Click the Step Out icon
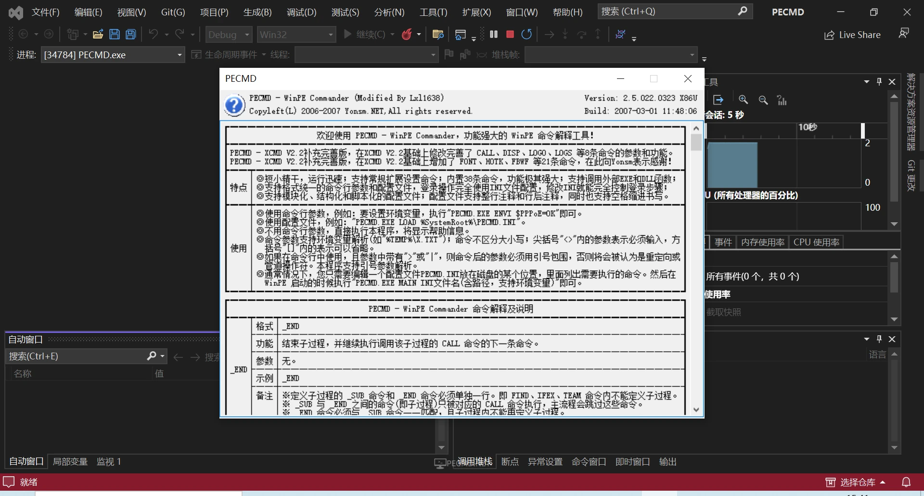Image resolution: width=924 pixels, height=496 pixels. coord(598,34)
